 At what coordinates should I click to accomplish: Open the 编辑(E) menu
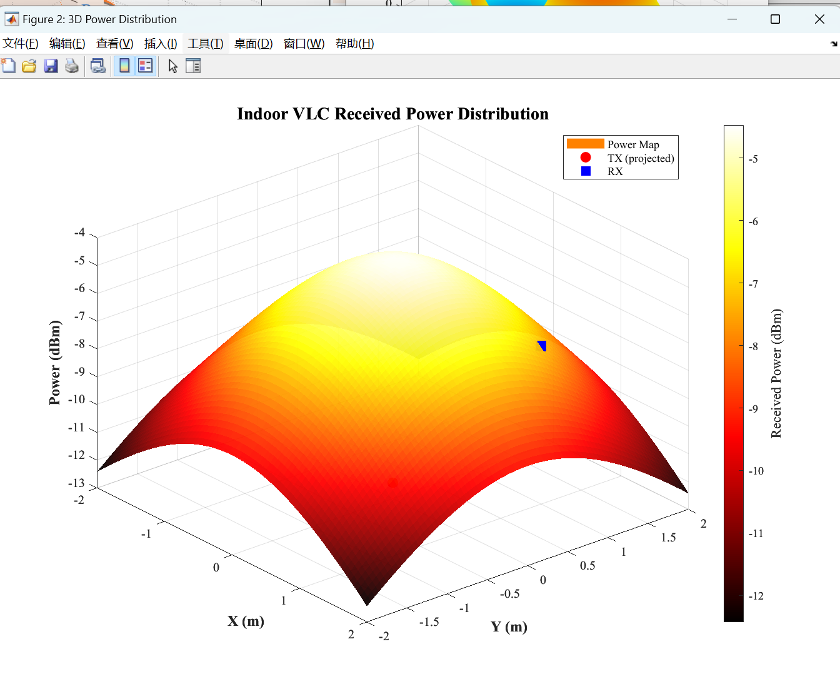click(67, 43)
